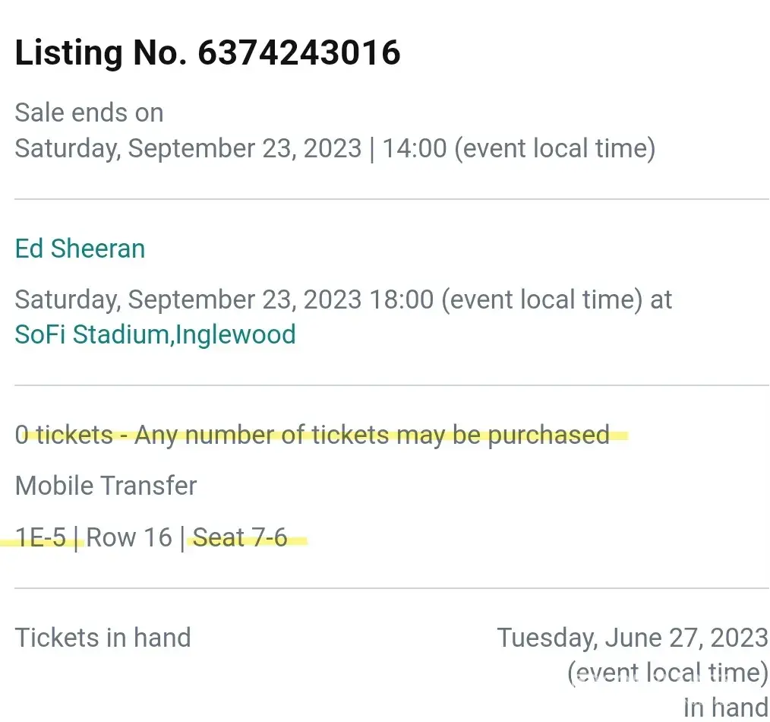Click the highlighted section 1E-5

pyautogui.click(x=40, y=537)
